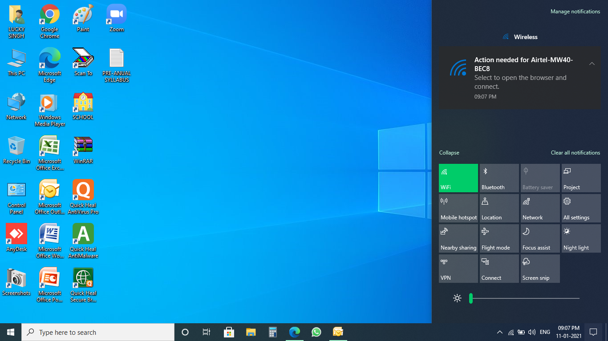
Task: Open the Windows Start menu
Action: click(11, 332)
